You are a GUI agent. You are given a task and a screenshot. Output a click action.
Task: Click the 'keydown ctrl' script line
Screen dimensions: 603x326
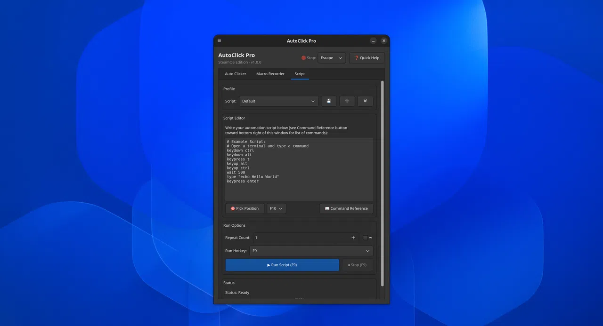(240, 151)
